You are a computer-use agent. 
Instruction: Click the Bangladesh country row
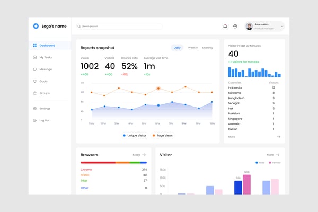(251, 98)
